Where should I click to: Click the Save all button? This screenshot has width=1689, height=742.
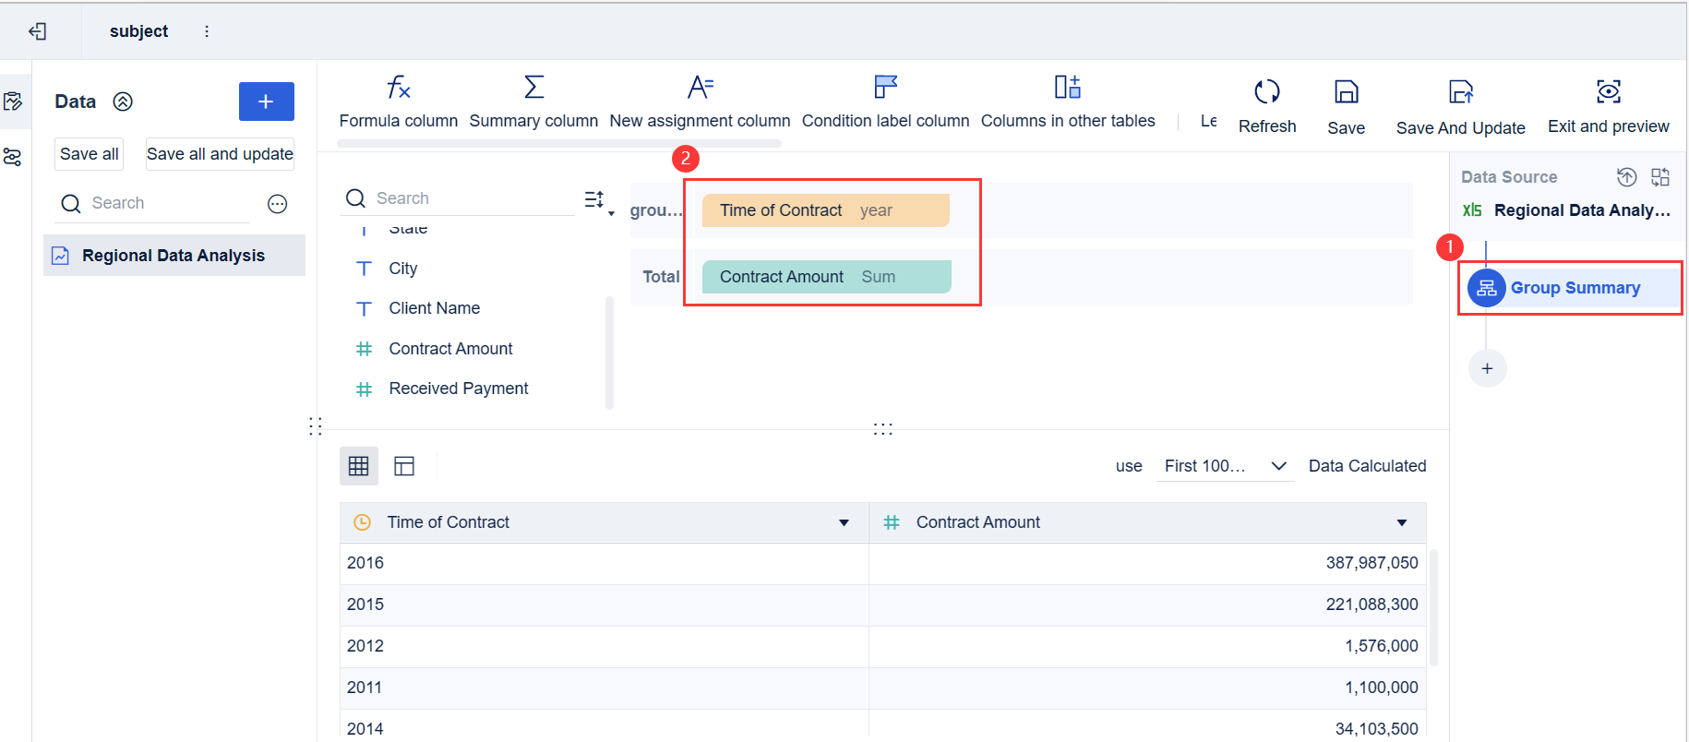[x=89, y=154]
